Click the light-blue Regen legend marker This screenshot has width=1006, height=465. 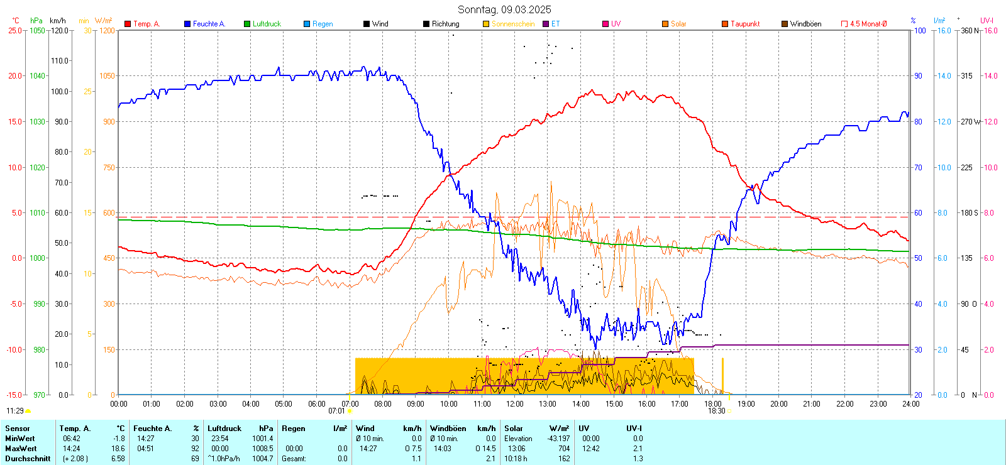307,24
